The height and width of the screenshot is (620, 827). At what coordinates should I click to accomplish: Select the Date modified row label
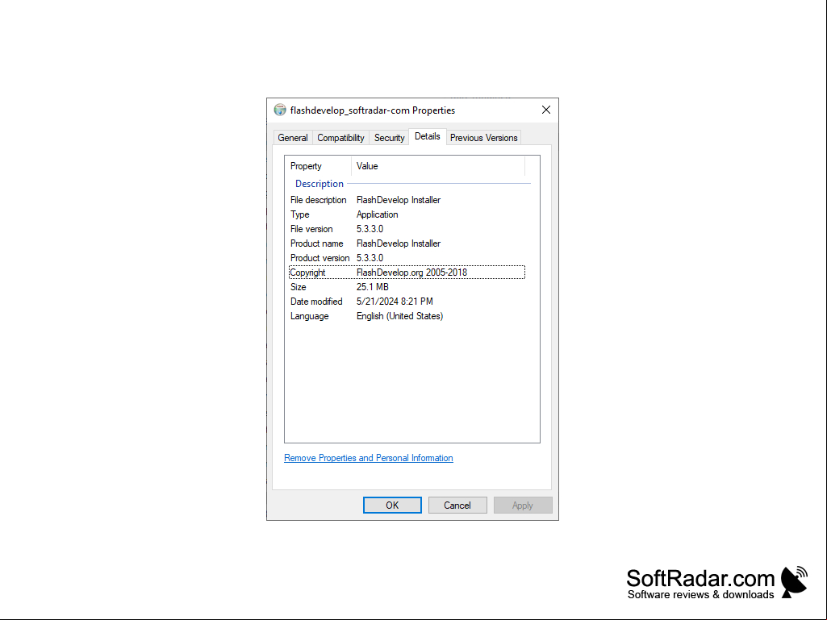[x=316, y=302]
